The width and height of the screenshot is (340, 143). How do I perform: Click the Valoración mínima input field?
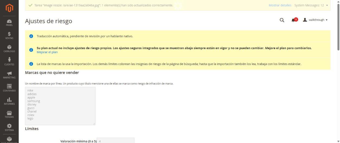(x=116, y=141)
